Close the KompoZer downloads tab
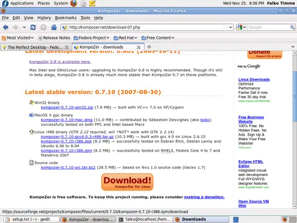The width and height of the screenshot is (297, 223). pos(139,47)
